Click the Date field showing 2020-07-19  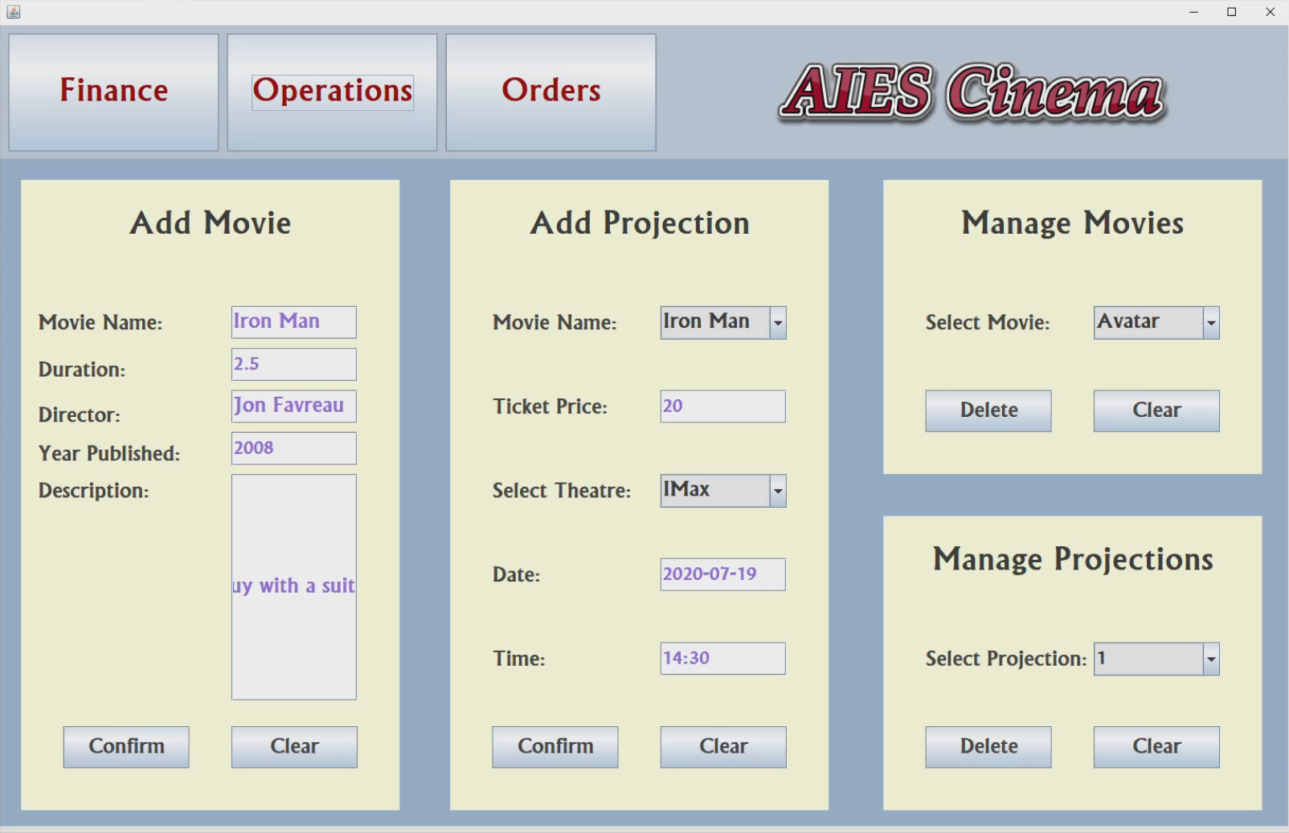point(723,574)
